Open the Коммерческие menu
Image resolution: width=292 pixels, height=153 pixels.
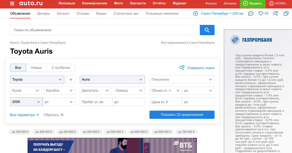click(x=94, y=3)
